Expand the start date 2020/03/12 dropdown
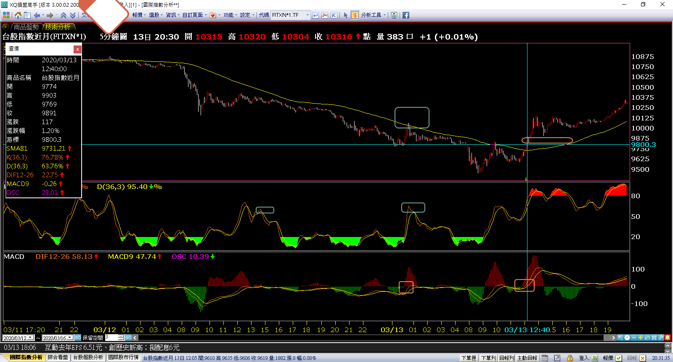Viewport: 673px width, 362px height. tap(30, 338)
